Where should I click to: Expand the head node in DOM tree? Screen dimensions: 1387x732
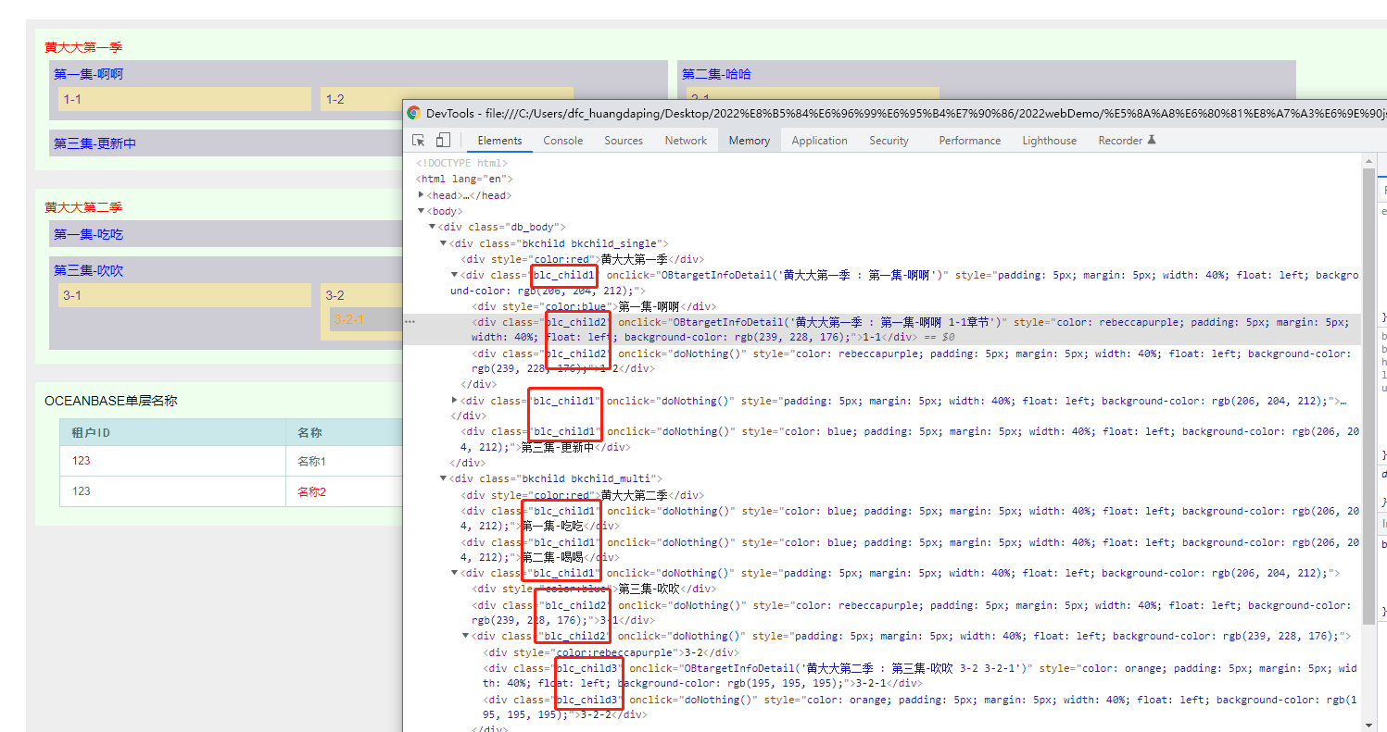coord(422,195)
